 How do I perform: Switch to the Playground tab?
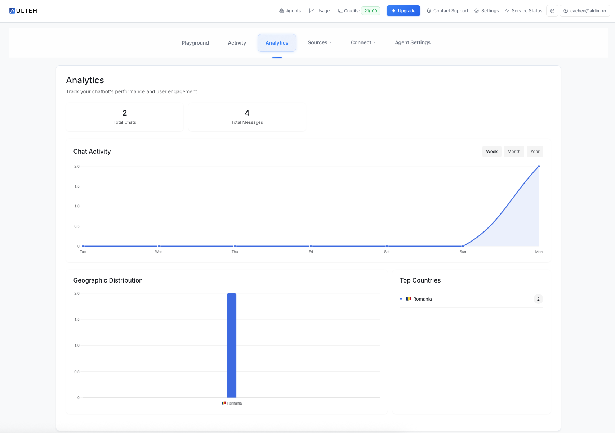[x=195, y=42]
